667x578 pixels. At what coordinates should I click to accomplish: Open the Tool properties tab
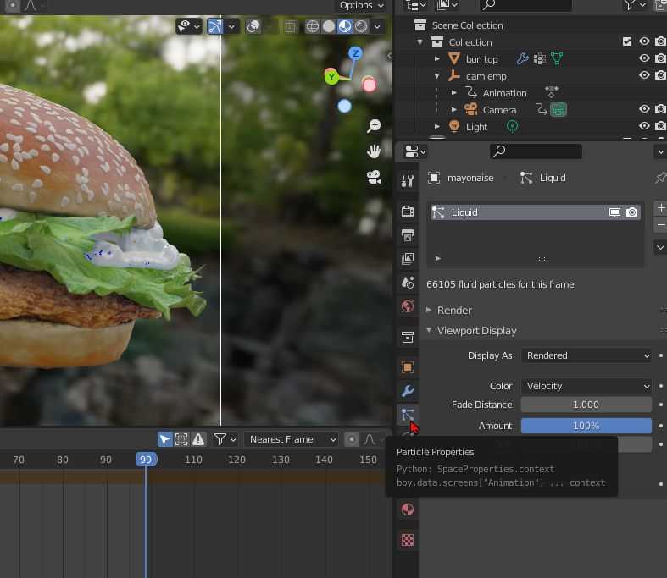pyautogui.click(x=407, y=180)
